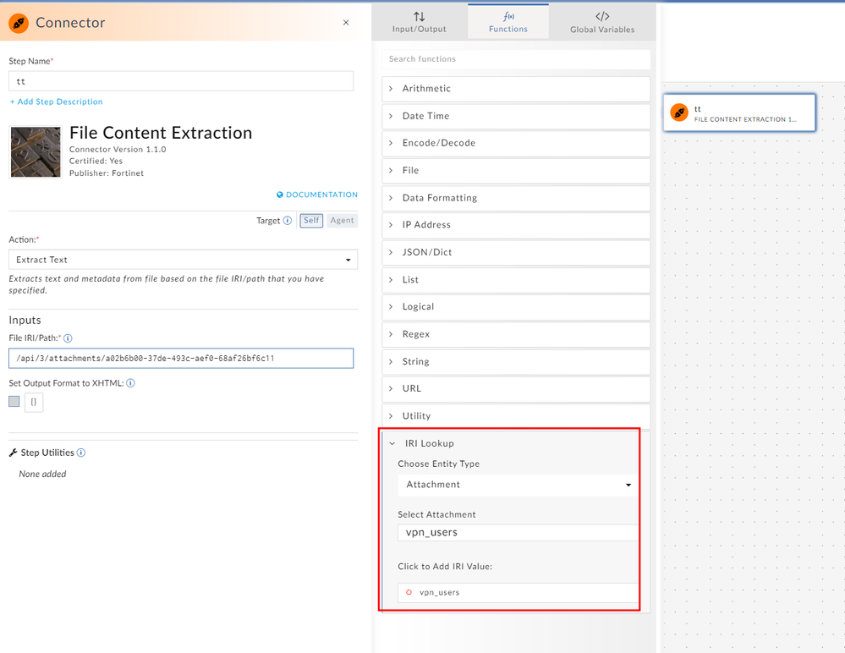This screenshot has width=845, height=653.
Task: Collapse the IRI Lookup section
Action: coord(430,443)
